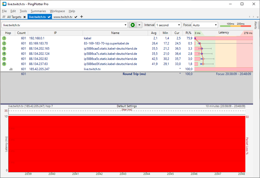The height and width of the screenshot is (178, 260).
Task: Maximize the PingPlotter window
Action: (242, 4)
